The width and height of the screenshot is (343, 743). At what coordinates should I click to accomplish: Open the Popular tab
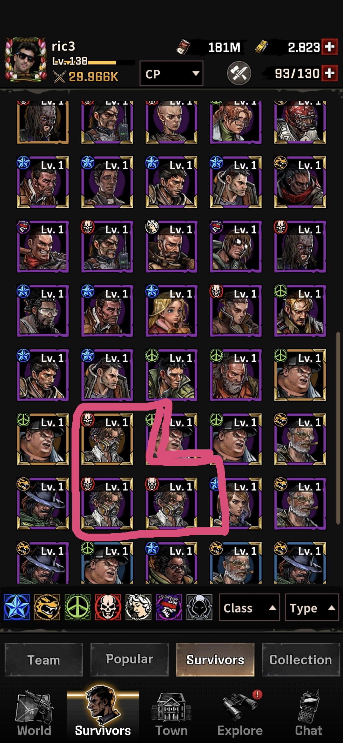pyautogui.click(x=130, y=660)
